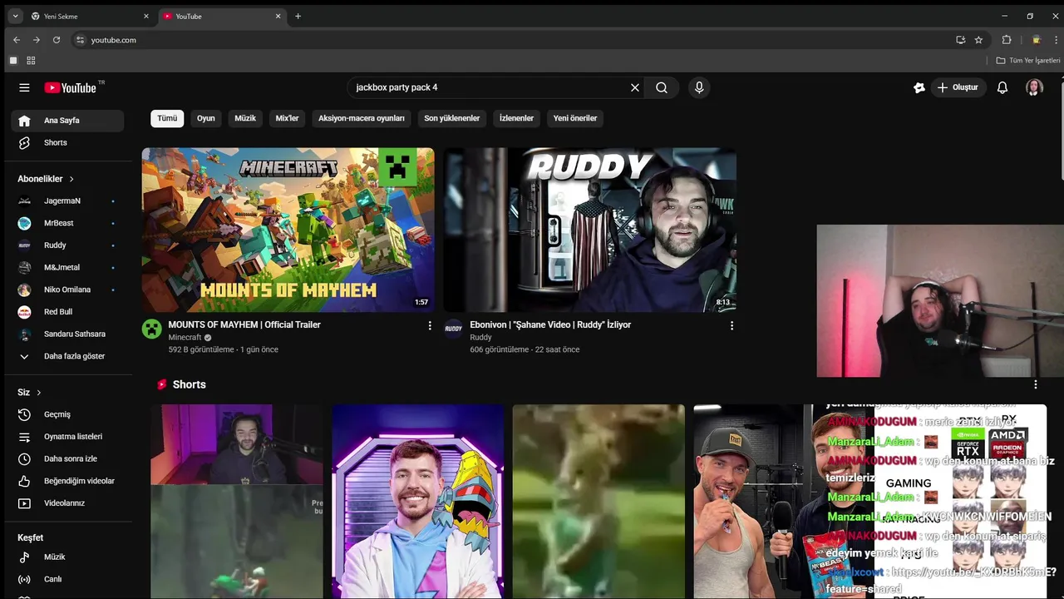Open Ruddy subscription in sidebar
Image resolution: width=1064 pixels, height=599 pixels.
tap(67, 245)
